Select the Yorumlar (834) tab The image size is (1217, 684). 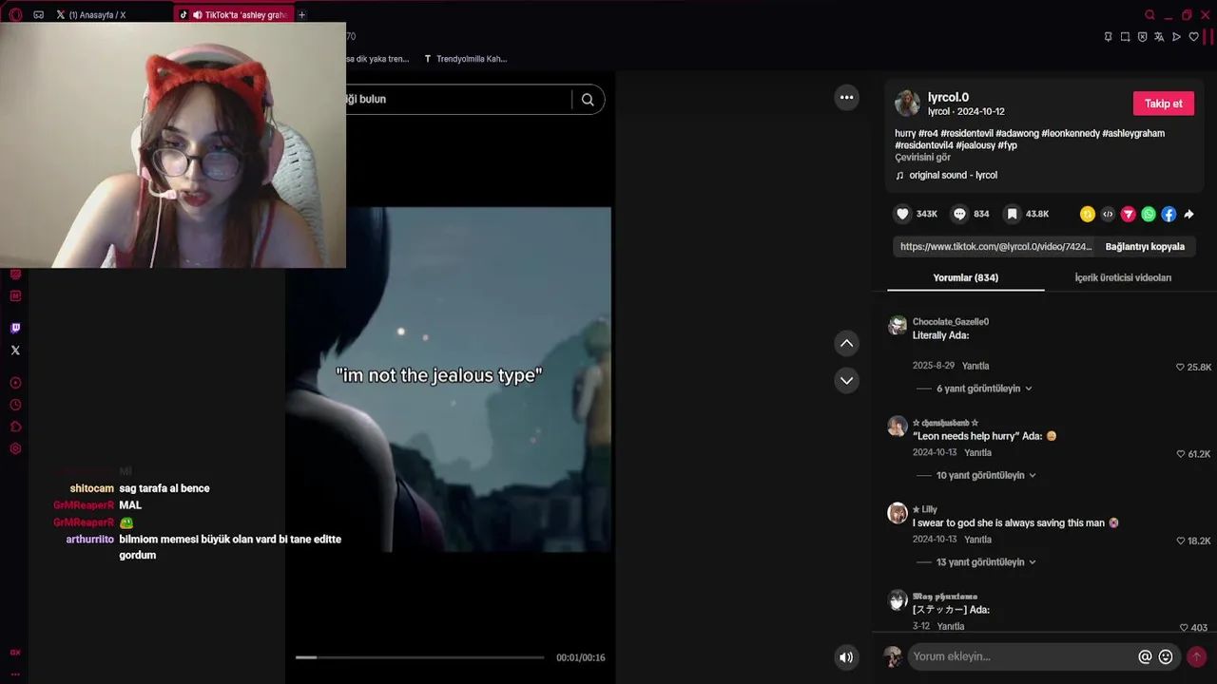pyautogui.click(x=965, y=277)
